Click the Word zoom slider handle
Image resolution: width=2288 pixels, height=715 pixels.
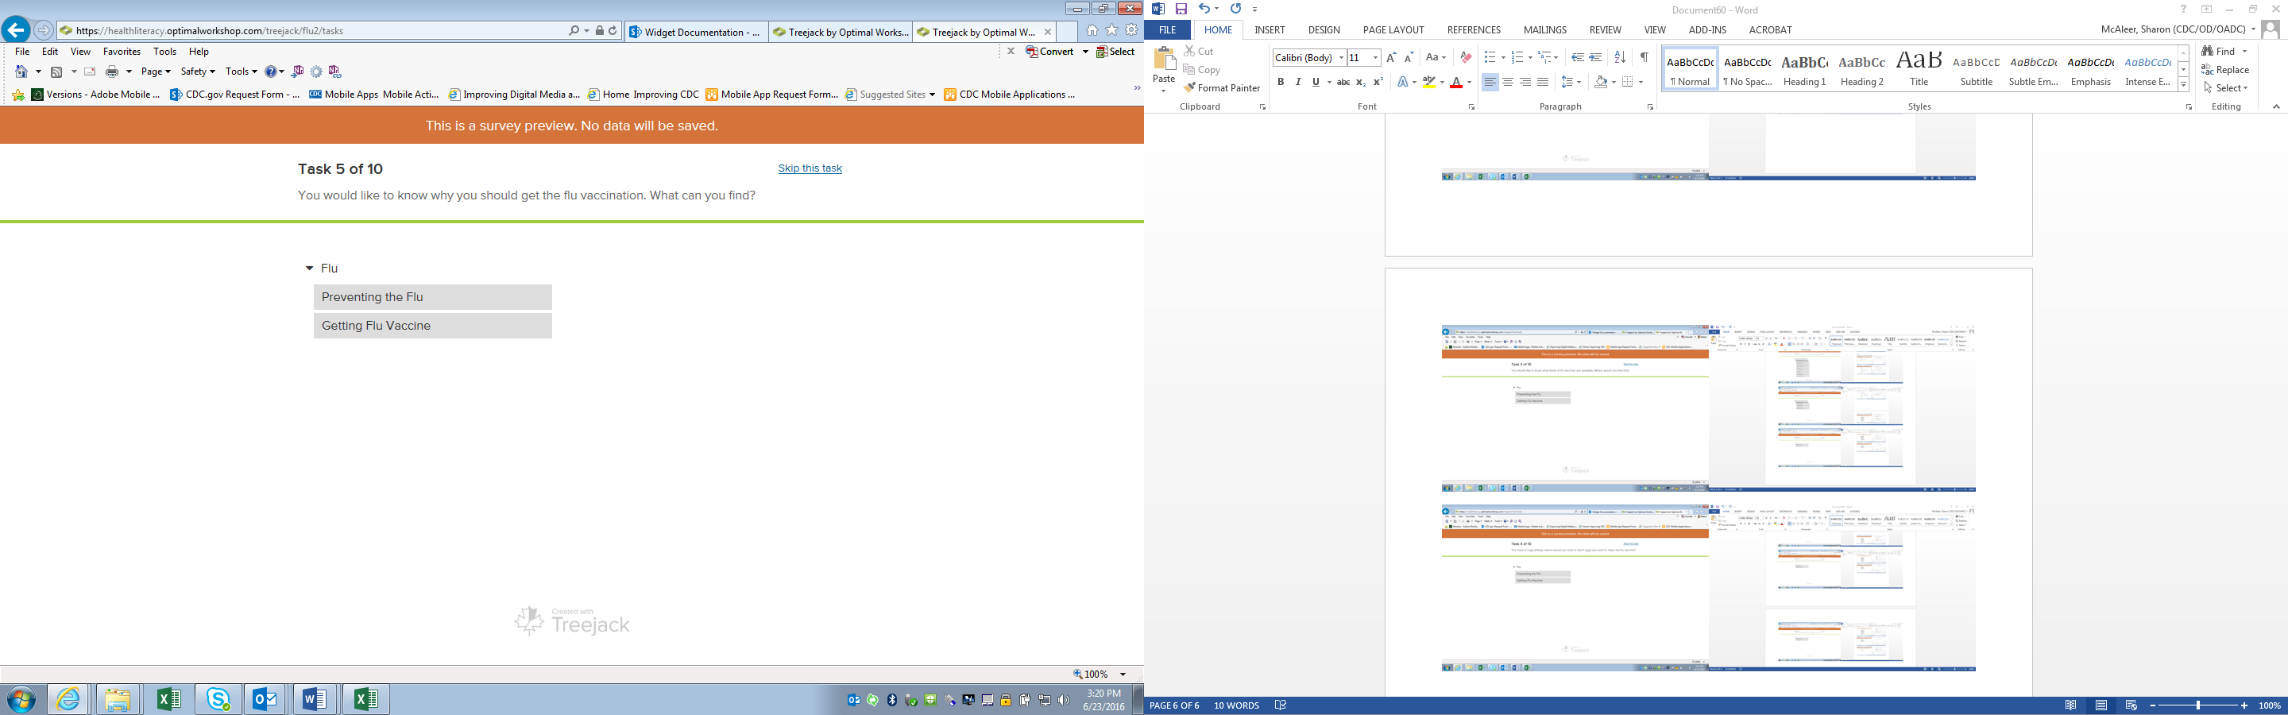[2198, 706]
